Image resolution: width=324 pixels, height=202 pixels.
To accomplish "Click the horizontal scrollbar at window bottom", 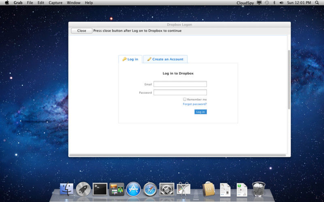I will [x=178, y=155].
